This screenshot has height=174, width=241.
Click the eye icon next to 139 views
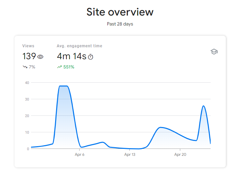(x=40, y=57)
